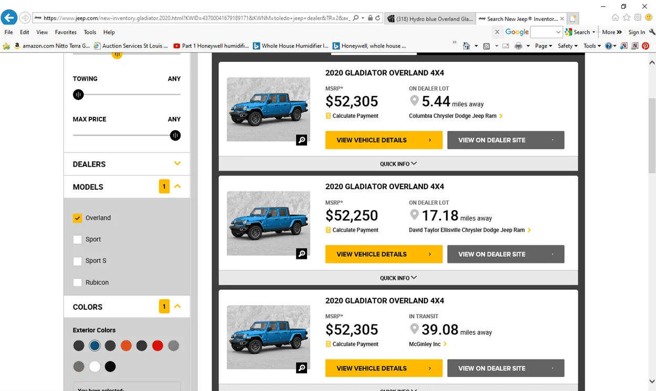Click the read mail envelope icon

click(506, 46)
